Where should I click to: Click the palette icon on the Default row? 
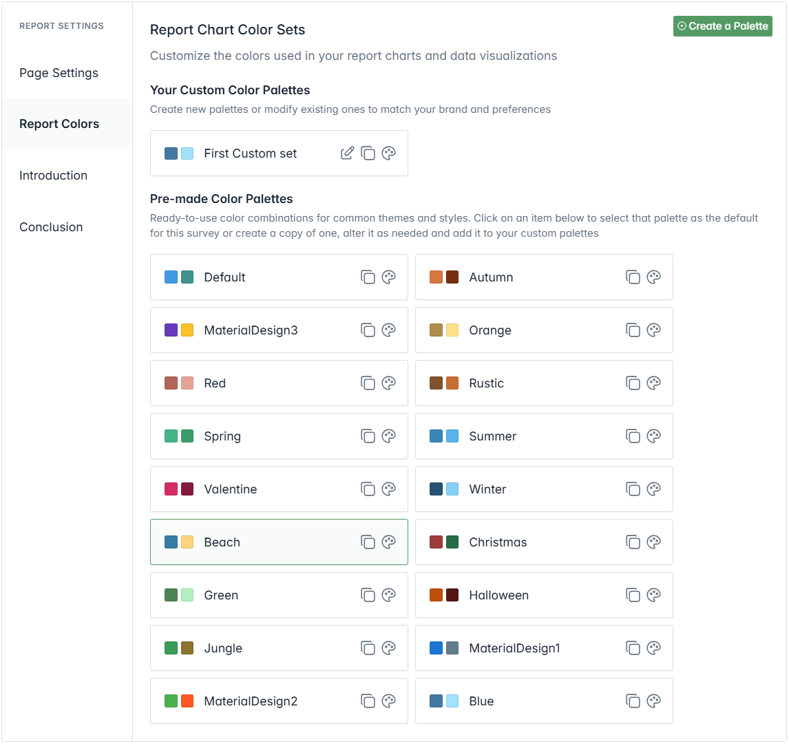[x=389, y=277]
